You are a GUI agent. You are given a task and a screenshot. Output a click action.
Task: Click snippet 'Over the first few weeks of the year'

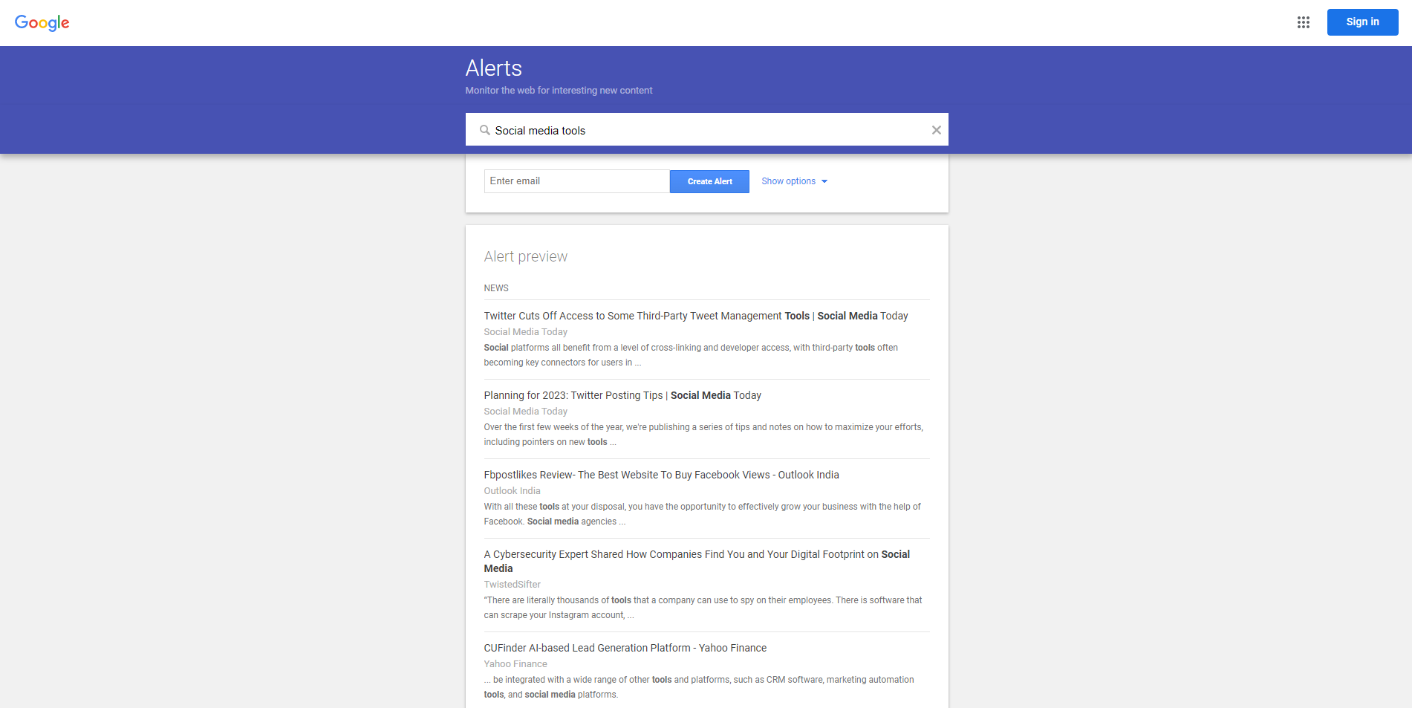703,435
